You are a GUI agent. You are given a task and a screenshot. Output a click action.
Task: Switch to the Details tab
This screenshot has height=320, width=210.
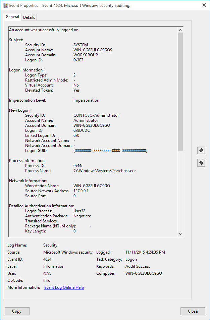(x=29, y=17)
